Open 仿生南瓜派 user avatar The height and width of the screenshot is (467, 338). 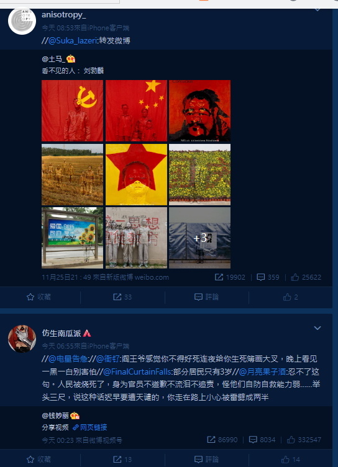22,339
